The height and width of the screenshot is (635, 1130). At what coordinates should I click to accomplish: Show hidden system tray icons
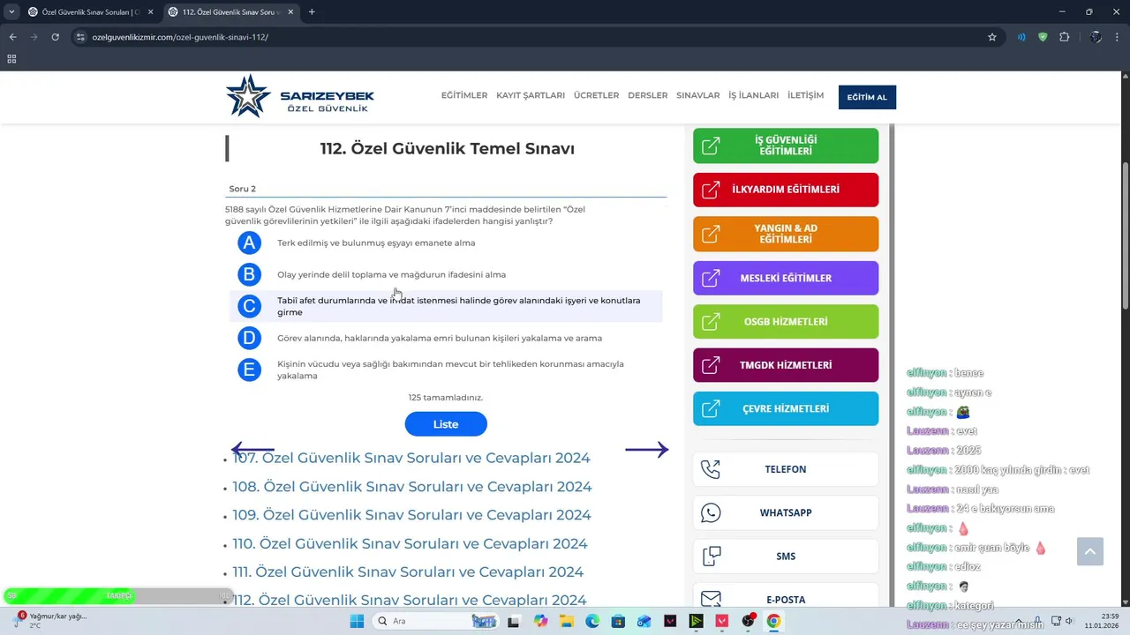pyautogui.click(x=1017, y=621)
